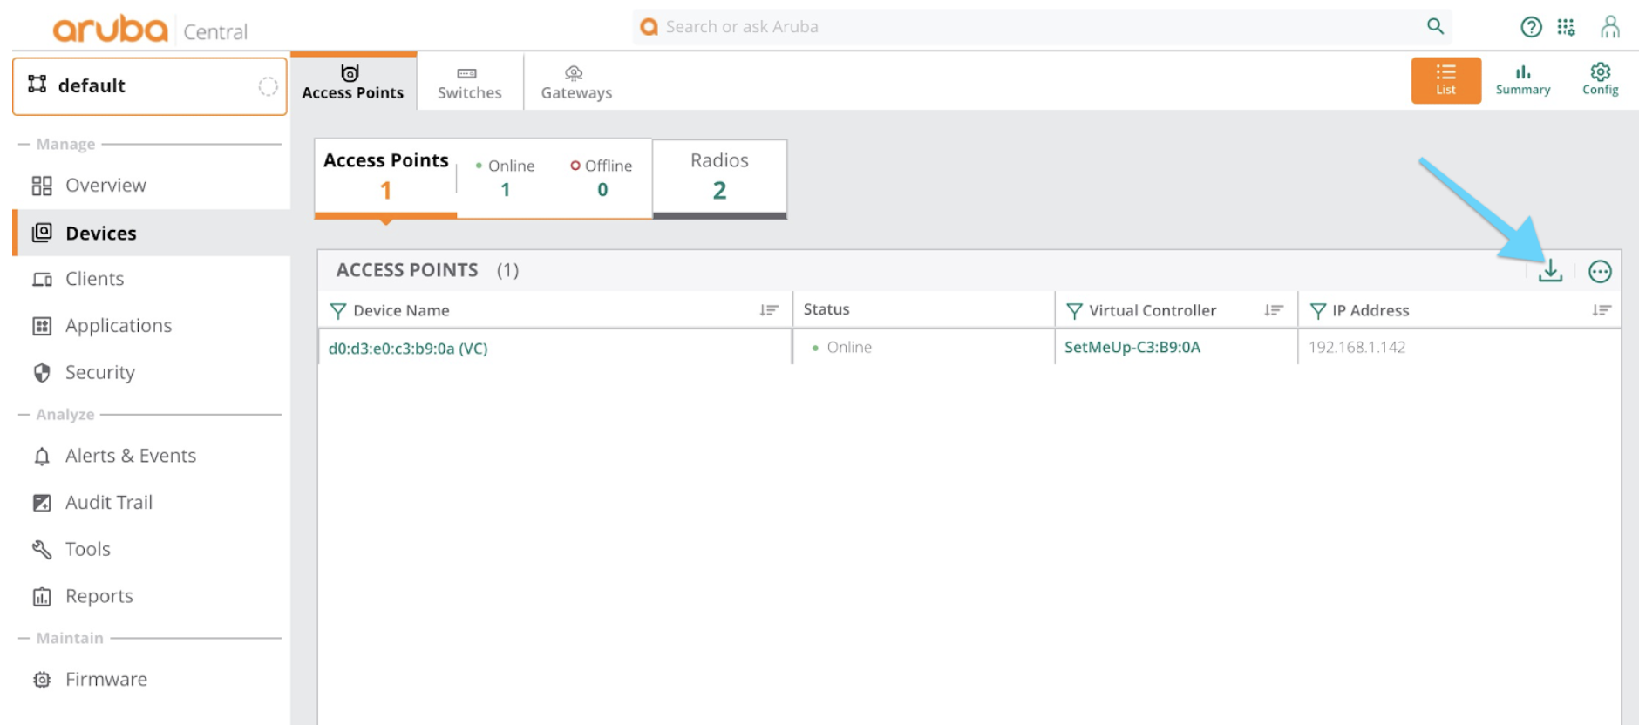Switch to List view

click(1445, 80)
